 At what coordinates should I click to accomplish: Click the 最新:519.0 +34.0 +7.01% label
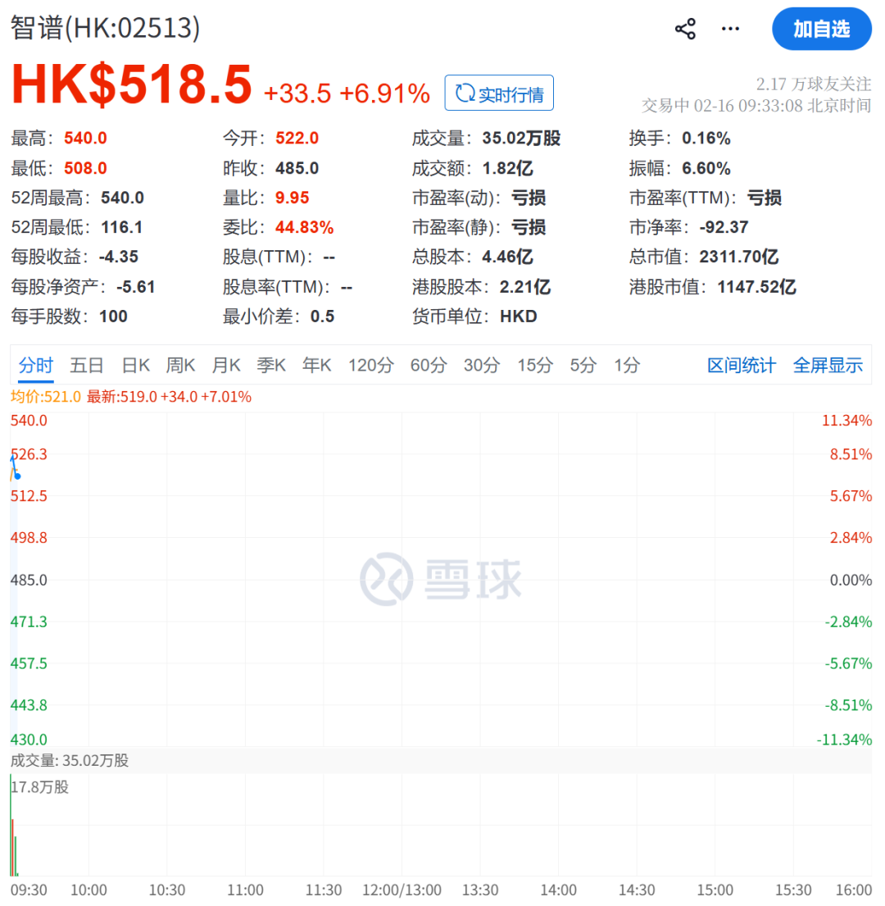tap(169, 397)
